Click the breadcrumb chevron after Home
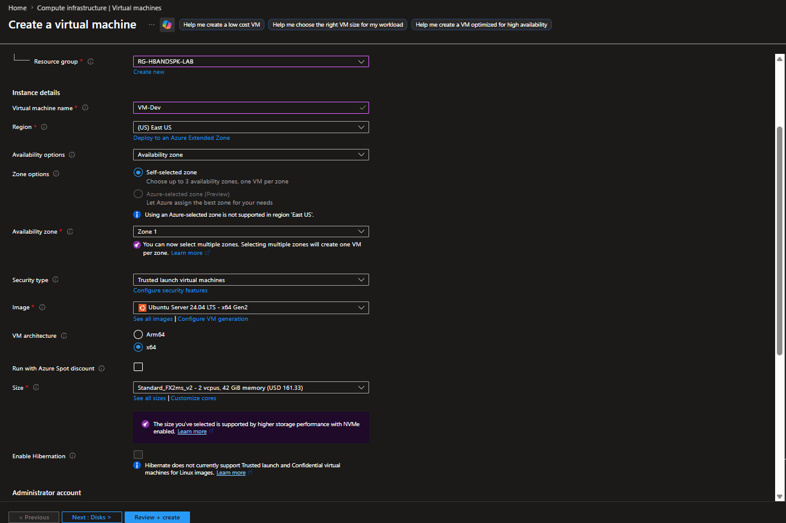786x523 pixels. coord(32,8)
